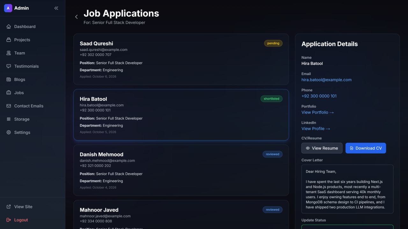Click the View Resume button
The height and width of the screenshot is (229, 408).
[x=322, y=148]
